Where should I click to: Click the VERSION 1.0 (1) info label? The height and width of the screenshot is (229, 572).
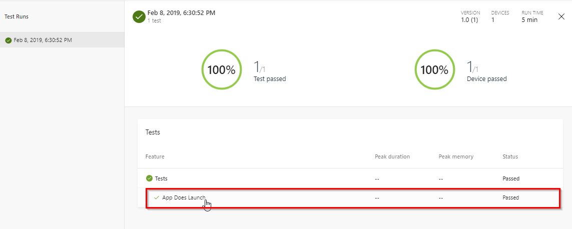click(x=470, y=17)
